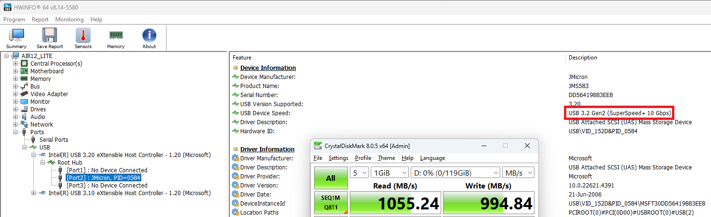This screenshot has width=711, height=217.
Task: Click the USB icon beside Hardware ID
Action: (x=235, y=131)
